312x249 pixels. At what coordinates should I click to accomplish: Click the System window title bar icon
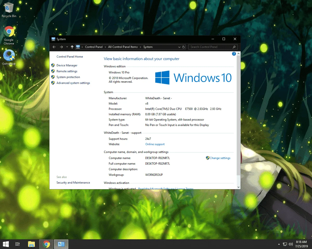pos(53,39)
